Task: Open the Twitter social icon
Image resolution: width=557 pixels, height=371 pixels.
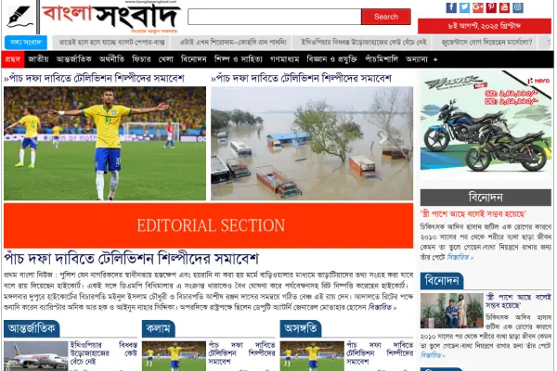Action: coord(464,7)
